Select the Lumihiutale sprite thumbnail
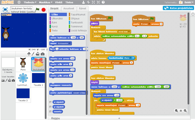Screen dimensions: 195x120 coord(23,80)
